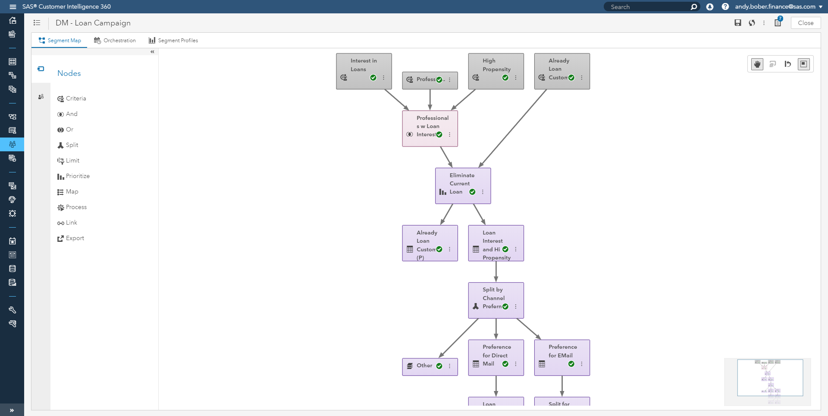
Task: Open the notifications document icon with badge 7
Action: point(777,23)
